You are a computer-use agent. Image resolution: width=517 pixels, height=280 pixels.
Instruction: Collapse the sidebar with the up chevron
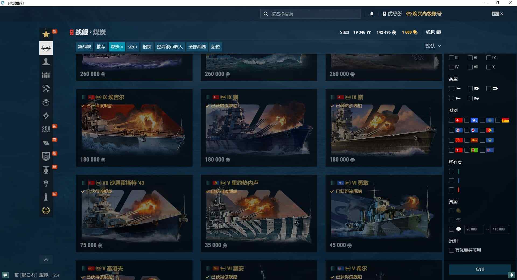coord(46,259)
